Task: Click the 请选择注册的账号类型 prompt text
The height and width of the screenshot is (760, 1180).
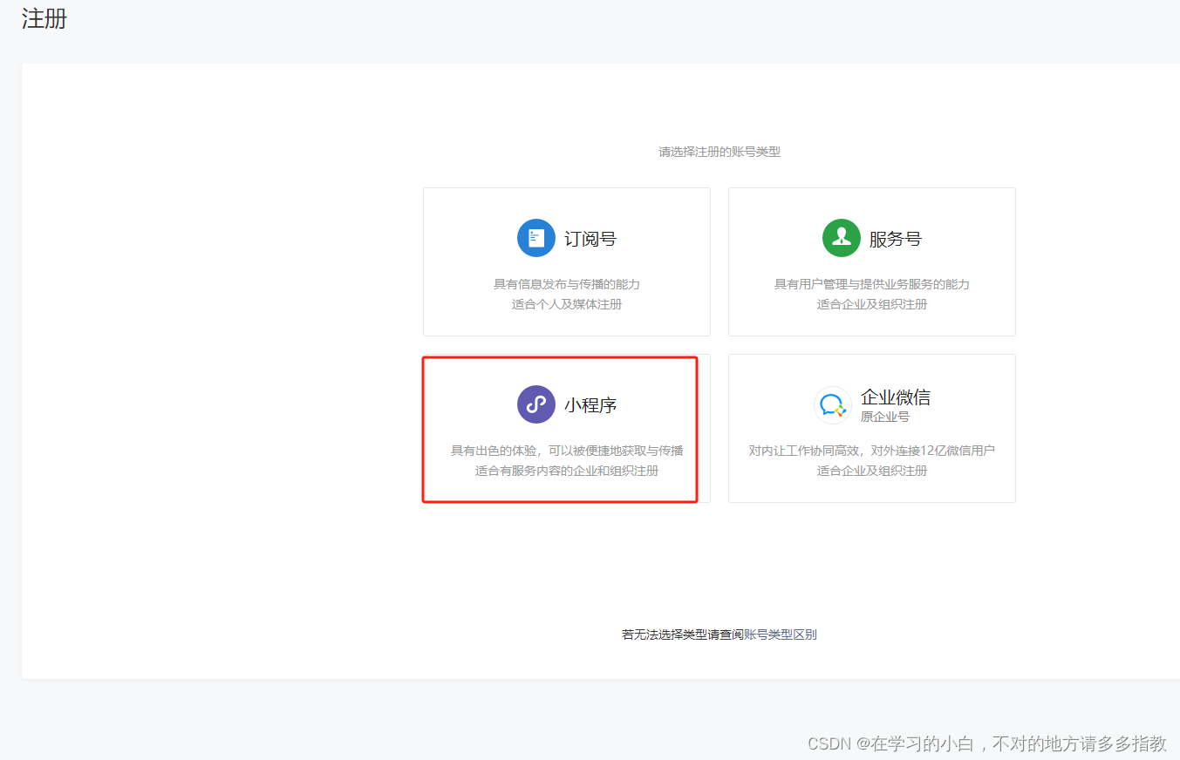Action: click(720, 152)
